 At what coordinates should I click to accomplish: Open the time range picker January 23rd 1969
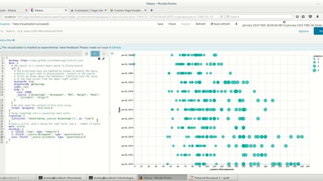coord(283,25)
